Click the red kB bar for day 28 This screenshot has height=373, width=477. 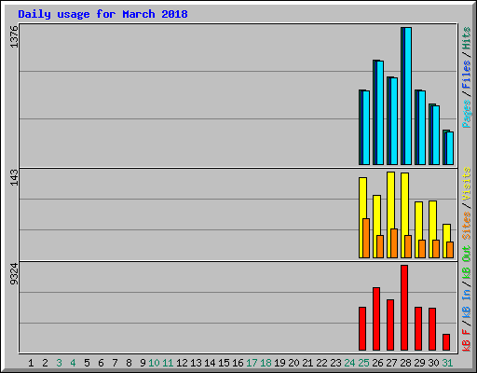click(x=404, y=308)
